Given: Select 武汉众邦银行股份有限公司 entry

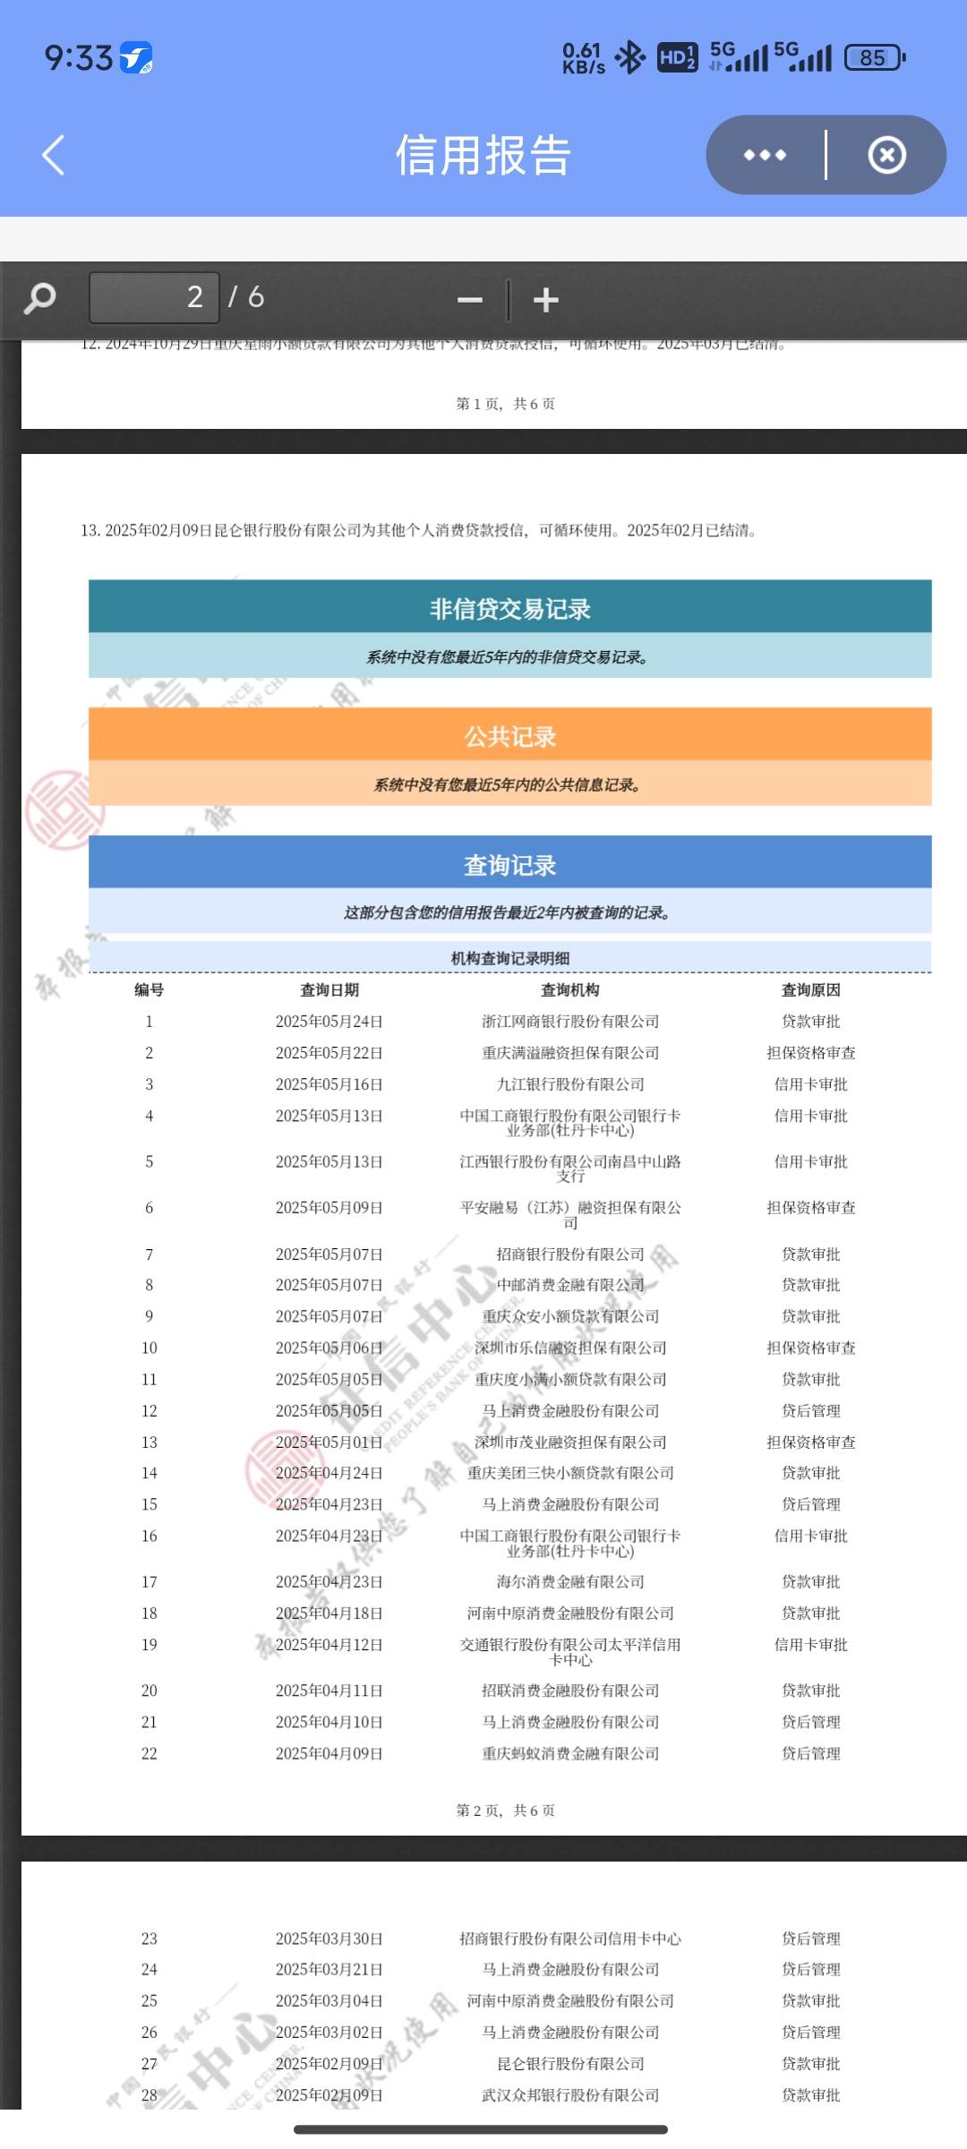Looking at the screenshot, I should [570, 2095].
